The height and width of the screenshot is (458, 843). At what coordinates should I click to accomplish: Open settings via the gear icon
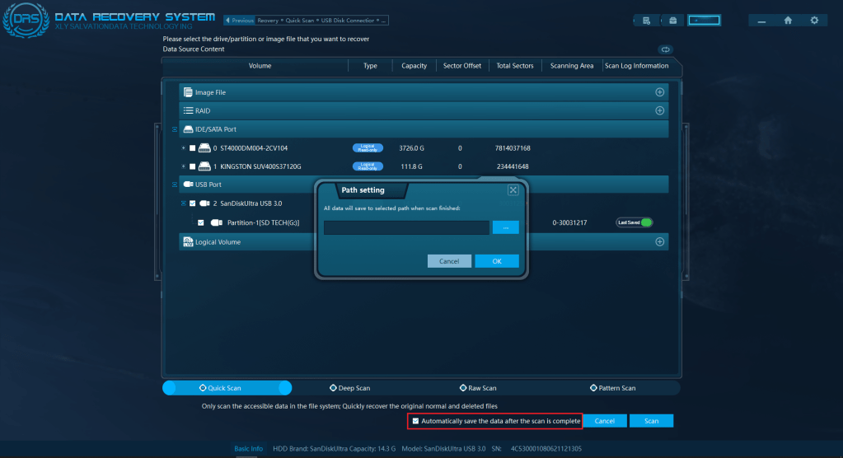814,21
